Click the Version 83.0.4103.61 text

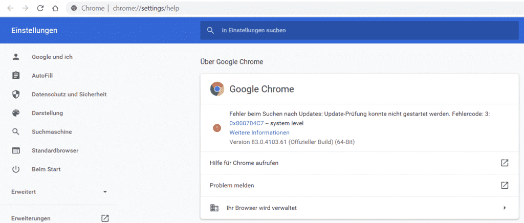pyautogui.click(x=292, y=142)
